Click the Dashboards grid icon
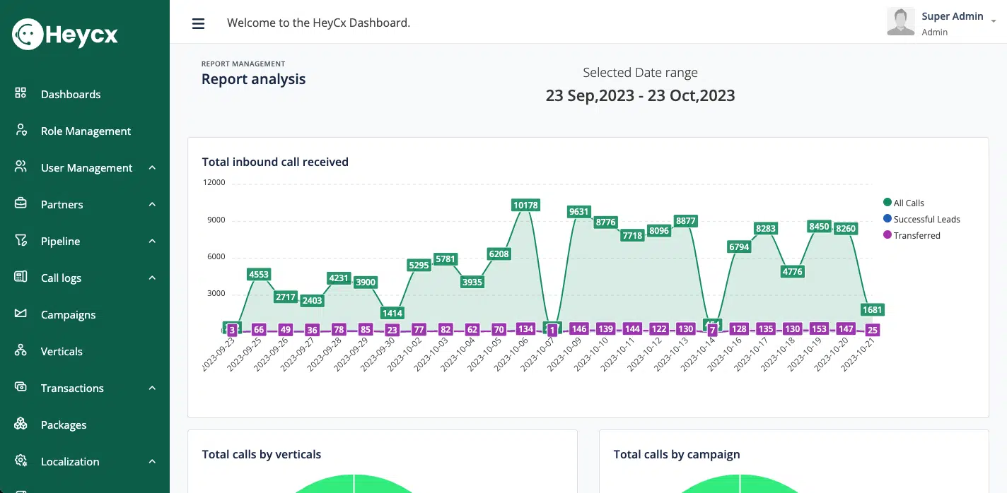This screenshot has height=493, width=1007. click(21, 93)
